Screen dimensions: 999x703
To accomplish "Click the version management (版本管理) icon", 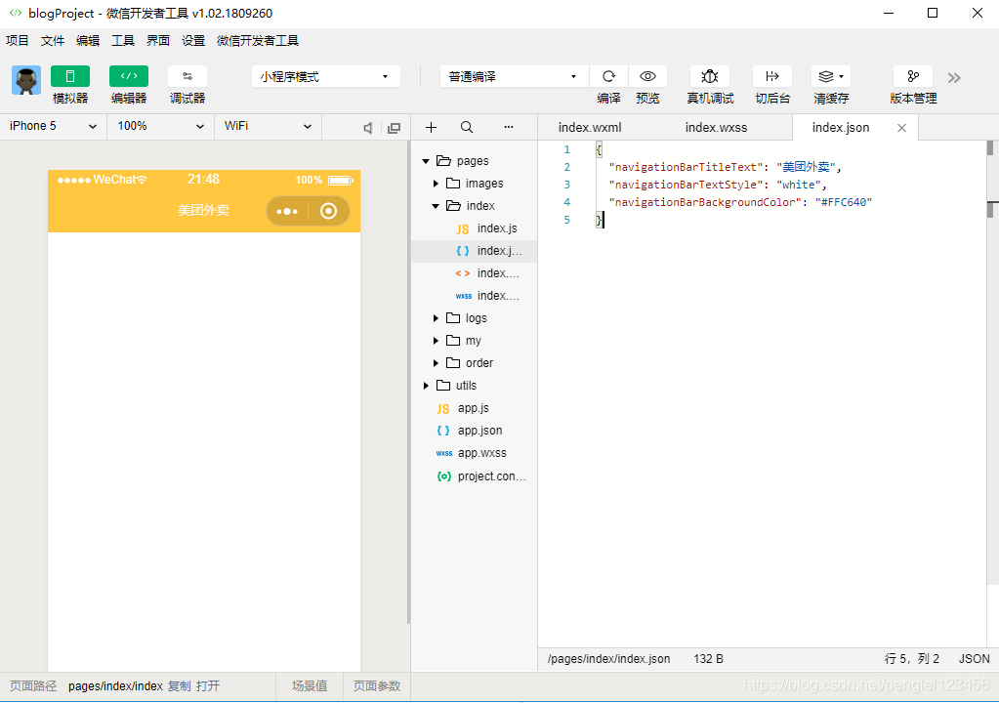I will click(x=913, y=76).
